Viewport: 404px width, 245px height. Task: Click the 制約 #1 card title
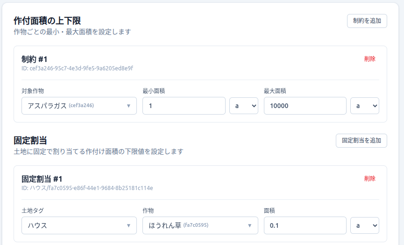[35, 59]
